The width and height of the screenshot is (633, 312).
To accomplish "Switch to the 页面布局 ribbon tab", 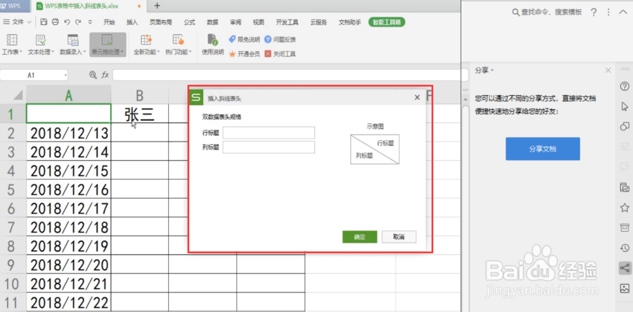I will point(161,22).
